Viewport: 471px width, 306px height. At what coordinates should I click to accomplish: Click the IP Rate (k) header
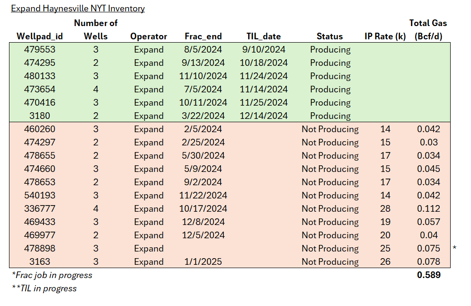pyautogui.click(x=385, y=36)
